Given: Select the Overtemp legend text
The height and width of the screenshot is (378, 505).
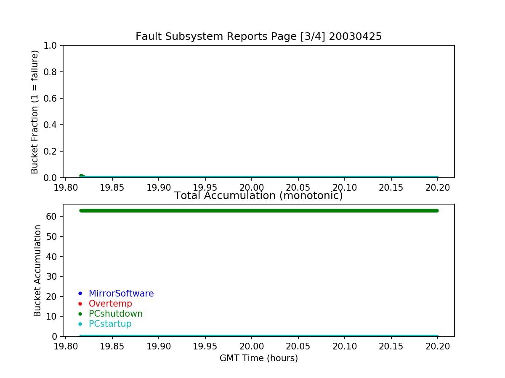Looking at the screenshot, I should 110,304.
